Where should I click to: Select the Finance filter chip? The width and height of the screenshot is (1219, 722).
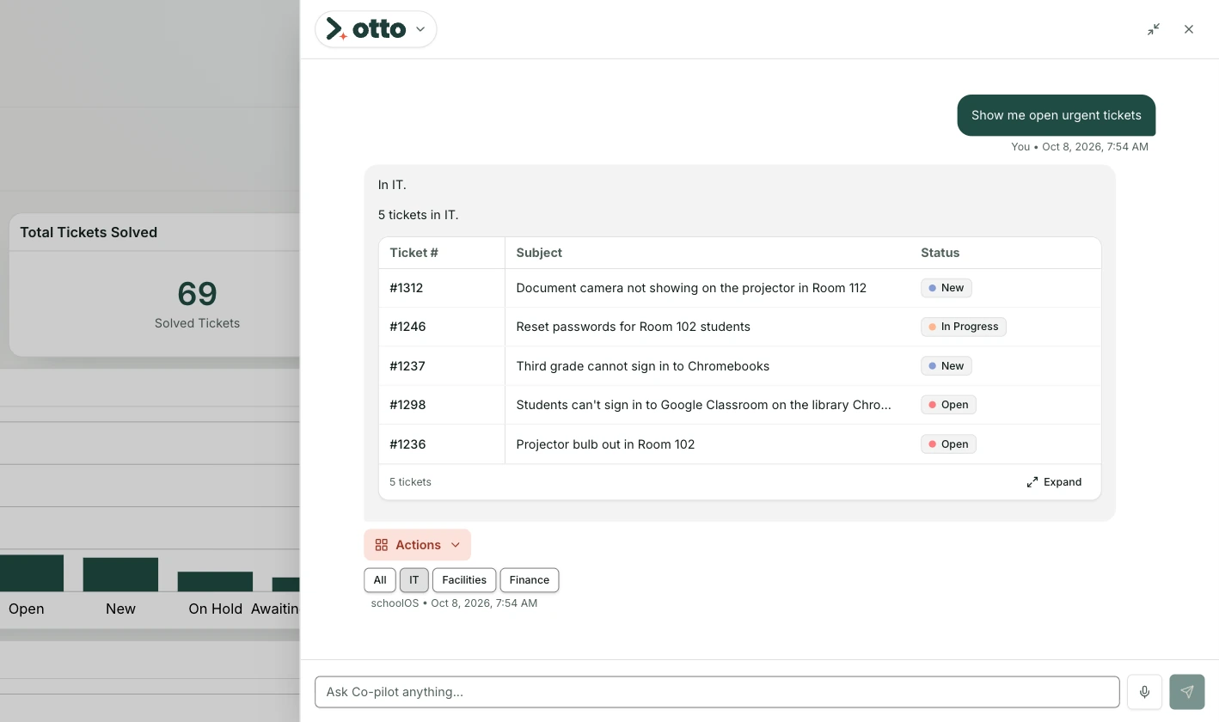529,580
